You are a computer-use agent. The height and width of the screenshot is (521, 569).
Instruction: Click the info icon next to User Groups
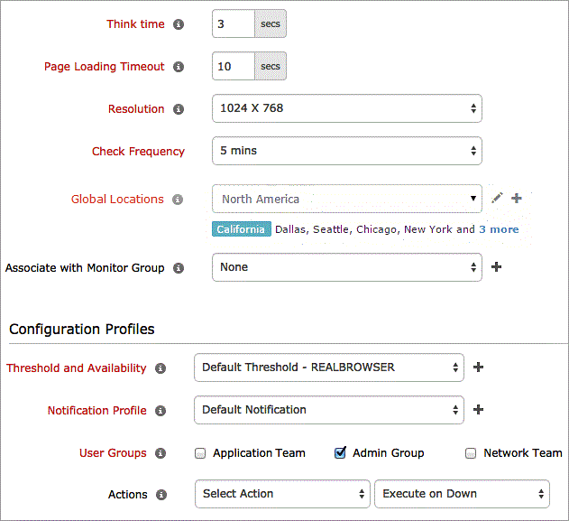coord(161,453)
